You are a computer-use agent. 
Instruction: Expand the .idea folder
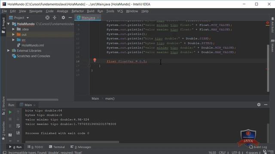(x=13, y=29)
